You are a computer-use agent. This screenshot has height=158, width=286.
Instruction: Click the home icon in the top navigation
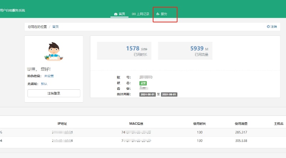[x=116, y=14]
